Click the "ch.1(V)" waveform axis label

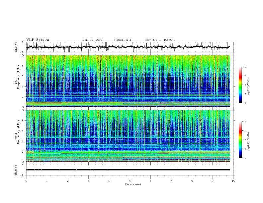pos(16,47)
